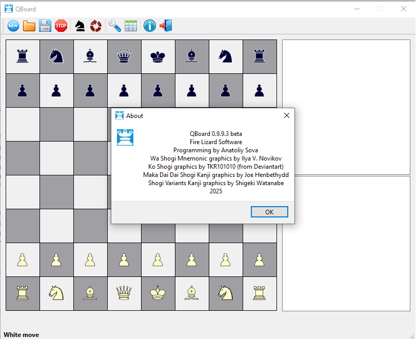This screenshot has height=339, width=416.
Task: Select the white rook on light corner square
Action: point(260,293)
